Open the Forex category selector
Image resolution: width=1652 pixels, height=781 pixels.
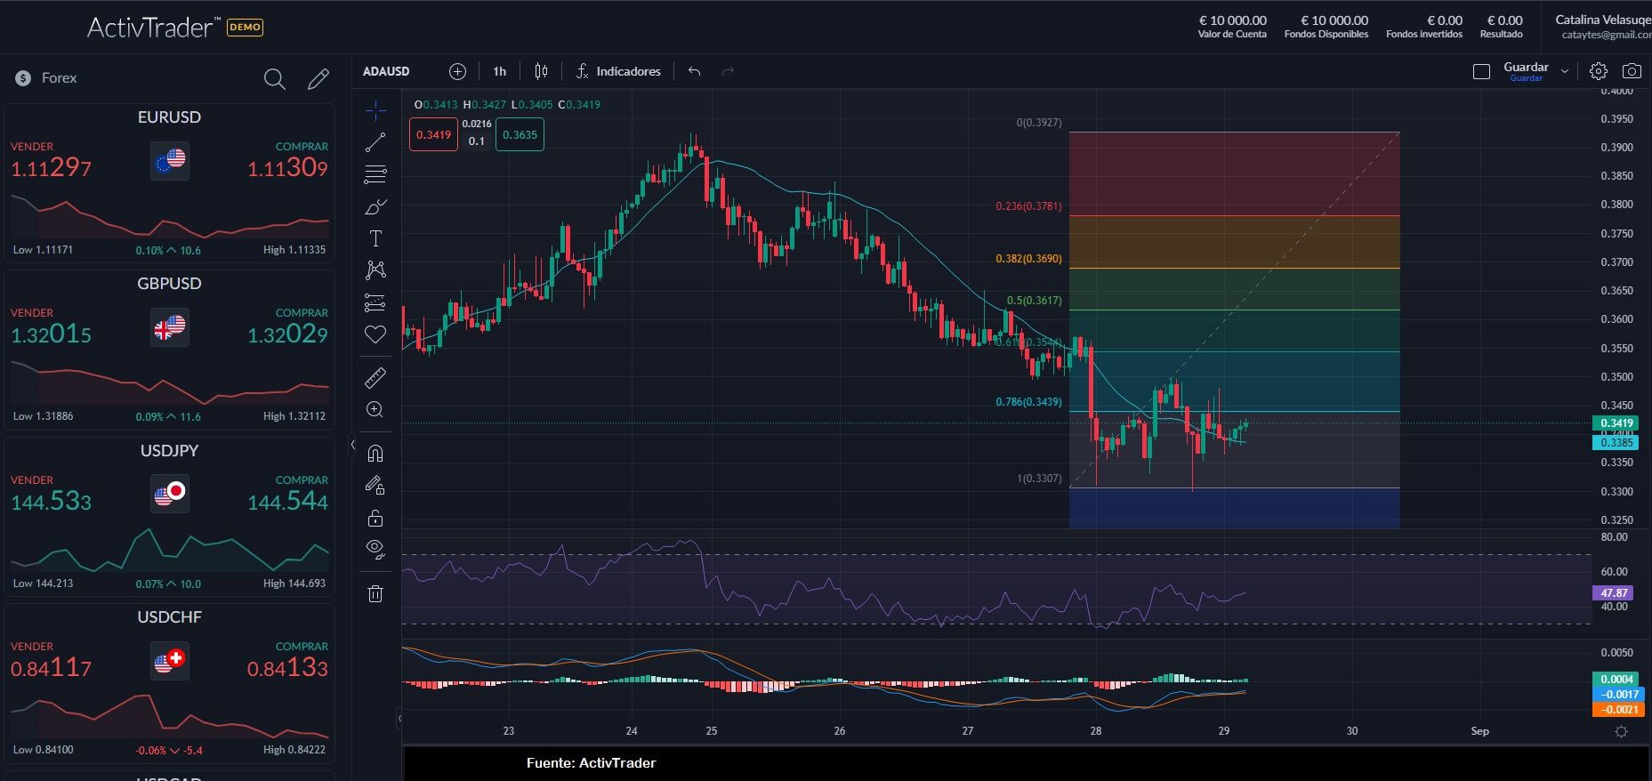[59, 78]
